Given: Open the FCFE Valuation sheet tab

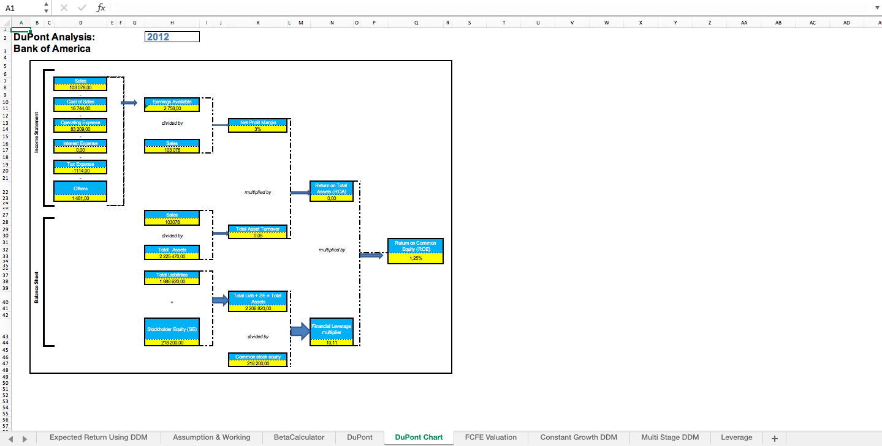Looking at the screenshot, I should click(x=491, y=437).
